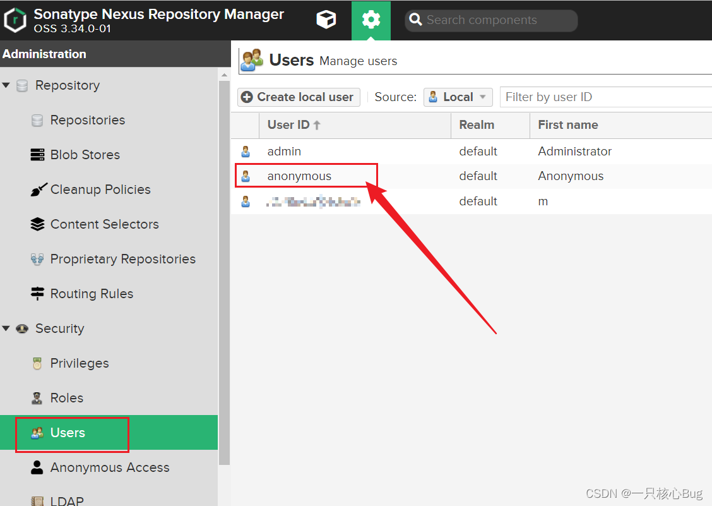Screen dimensions: 712x506
Task: Open Repositories in the sidebar
Action: pyautogui.click(x=88, y=120)
